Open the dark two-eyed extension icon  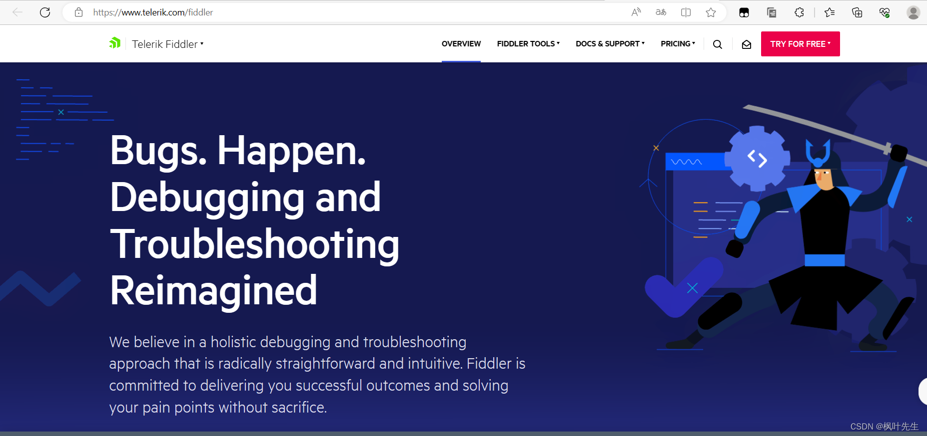[744, 12]
